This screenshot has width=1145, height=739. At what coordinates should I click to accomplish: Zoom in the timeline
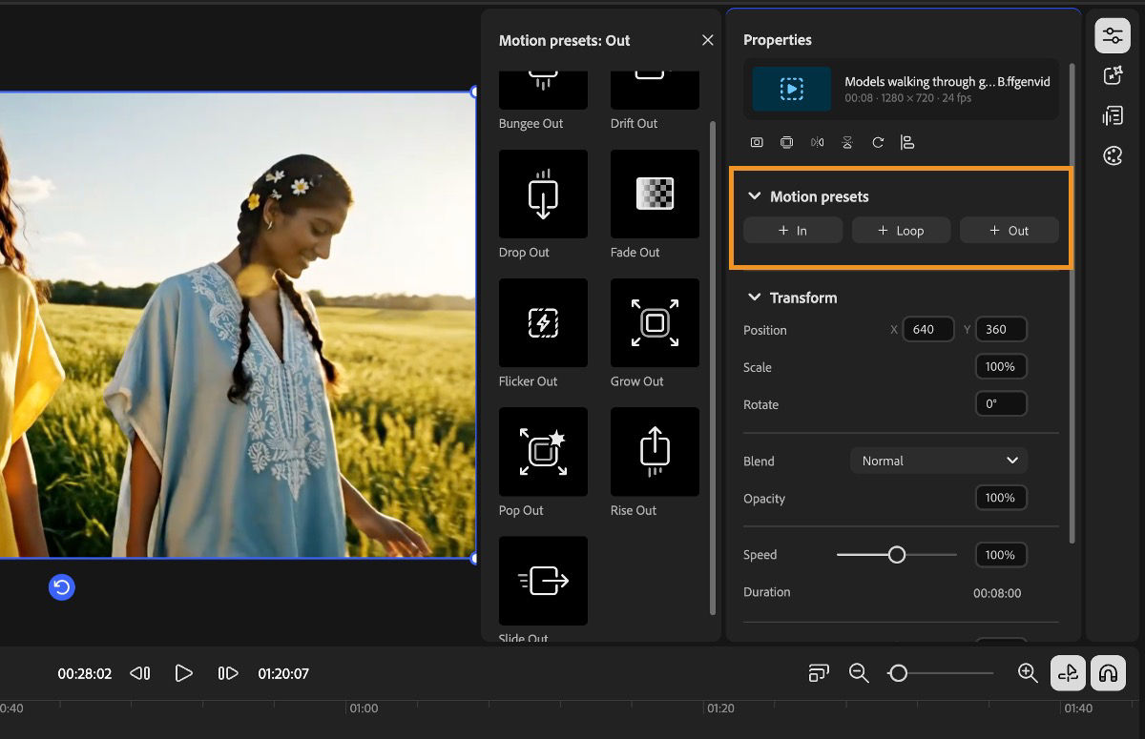coord(1028,673)
